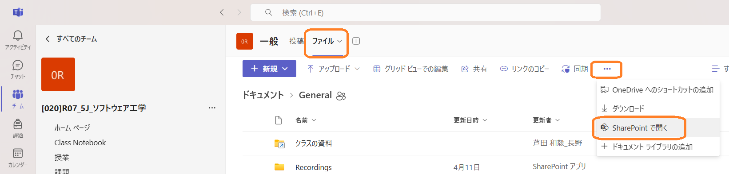Click the OR team avatar
Viewport: 729px width, 174px height.
(x=58, y=74)
